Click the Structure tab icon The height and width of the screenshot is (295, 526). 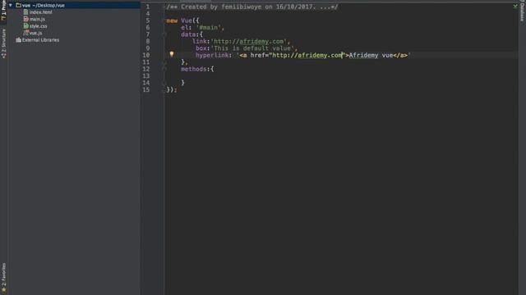tap(3, 56)
